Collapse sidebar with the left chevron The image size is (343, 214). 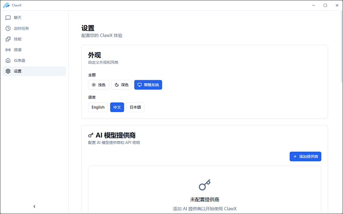34,206
